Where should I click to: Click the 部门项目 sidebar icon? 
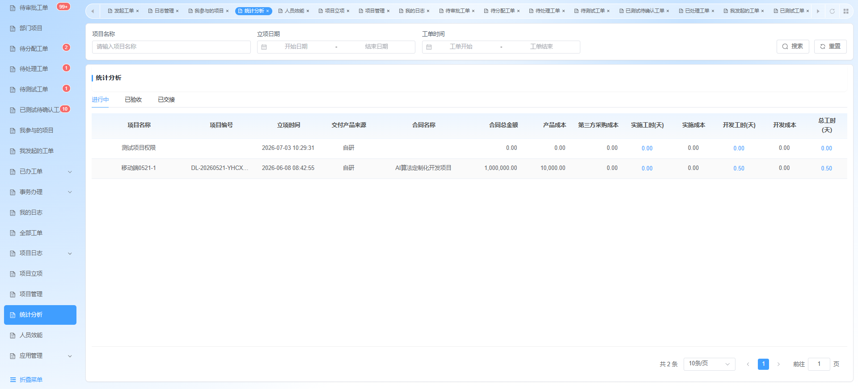13,29
